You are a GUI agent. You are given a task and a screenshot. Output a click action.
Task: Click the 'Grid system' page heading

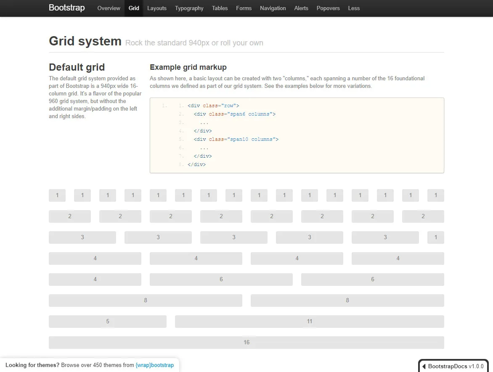[85, 41]
